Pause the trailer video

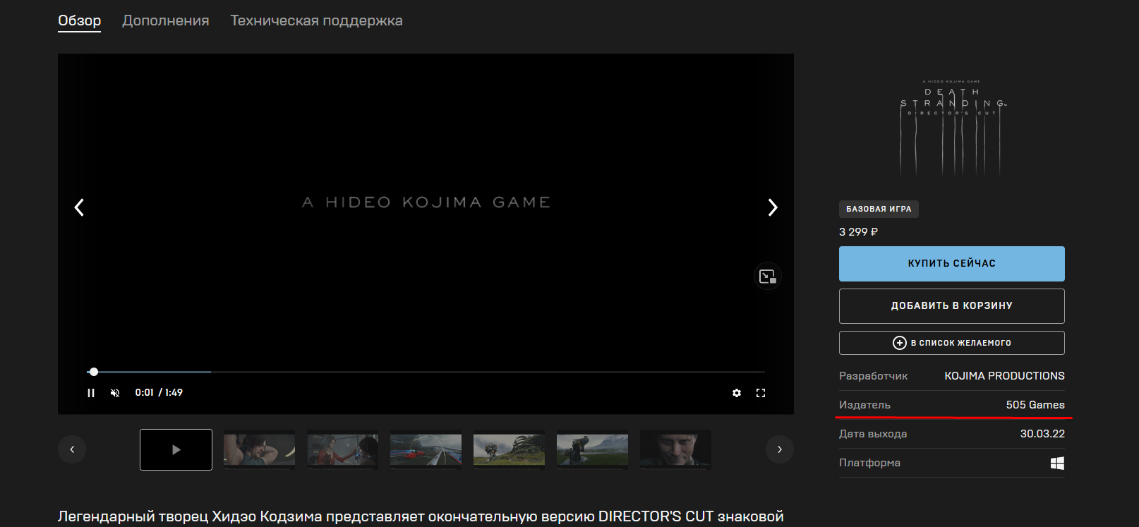pyautogui.click(x=91, y=393)
